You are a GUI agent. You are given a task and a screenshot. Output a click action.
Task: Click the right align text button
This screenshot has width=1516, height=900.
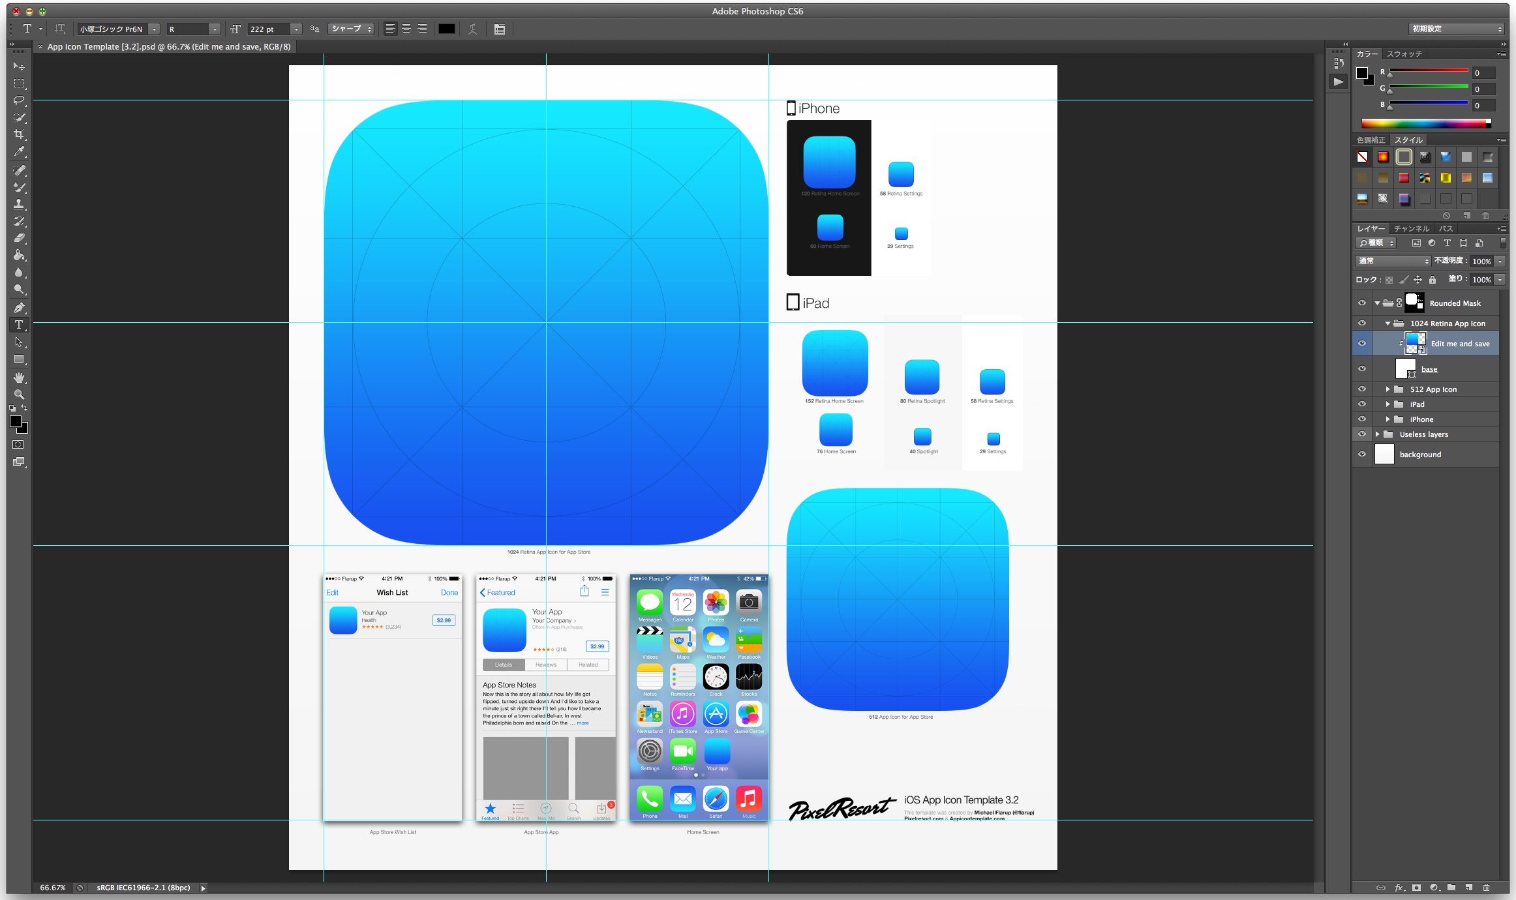423,29
